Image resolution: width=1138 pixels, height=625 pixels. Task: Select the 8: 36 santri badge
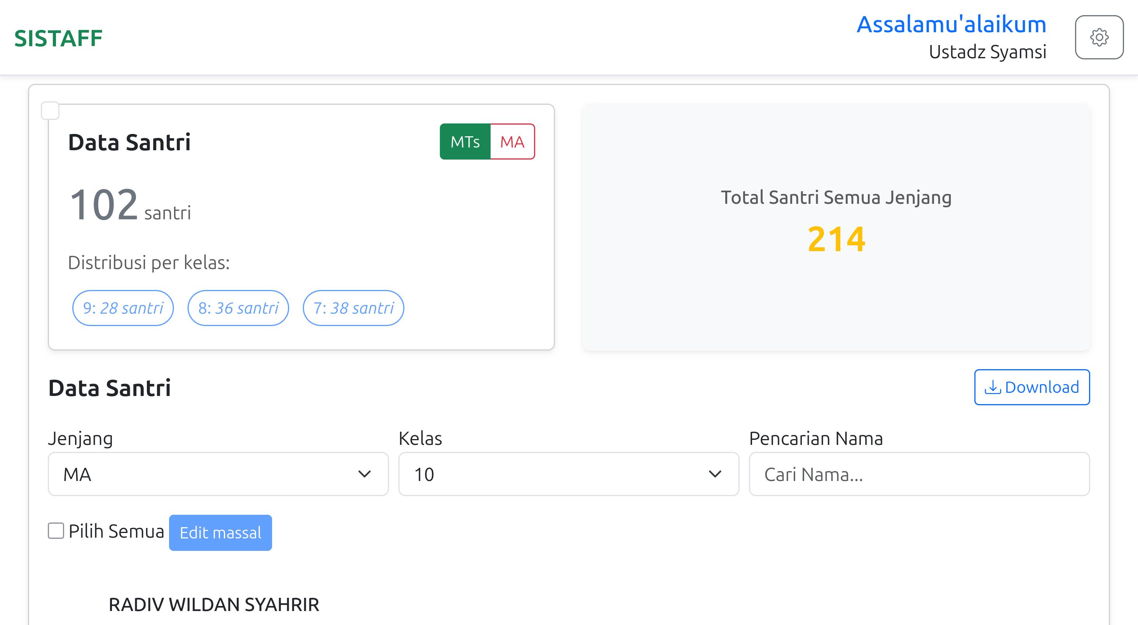tap(238, 308)
